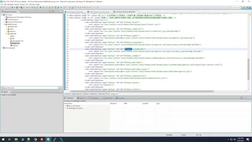Open the Edit menu

pyautogui.click(x=5, y=4)
